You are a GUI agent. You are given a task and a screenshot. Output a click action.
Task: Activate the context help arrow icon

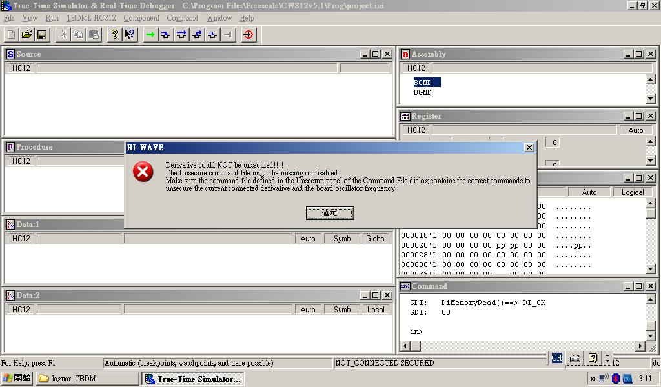coord(130,35)
